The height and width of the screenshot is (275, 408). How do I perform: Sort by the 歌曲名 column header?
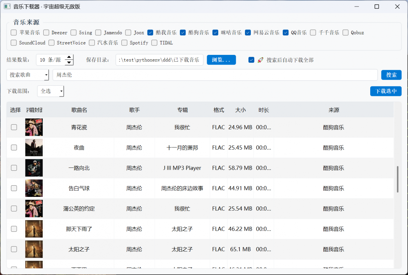(79, 110)
